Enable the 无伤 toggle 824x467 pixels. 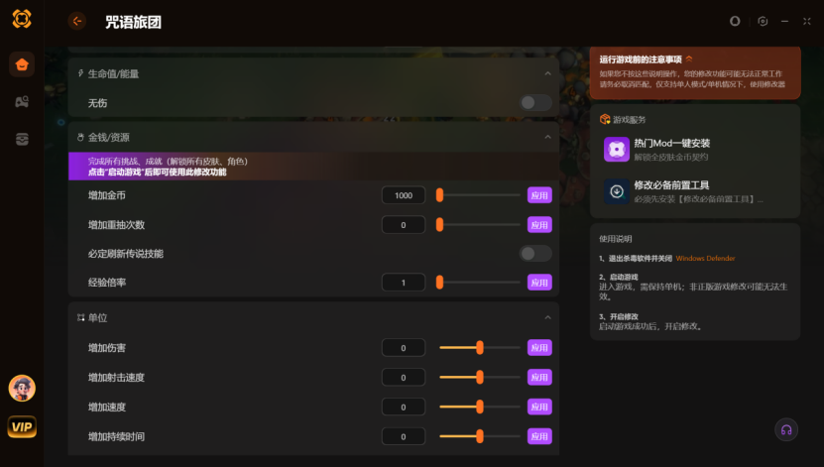click(x=535, y=103)
